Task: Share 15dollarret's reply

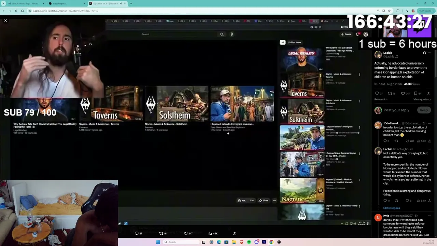Action: [x=429, y=141]
